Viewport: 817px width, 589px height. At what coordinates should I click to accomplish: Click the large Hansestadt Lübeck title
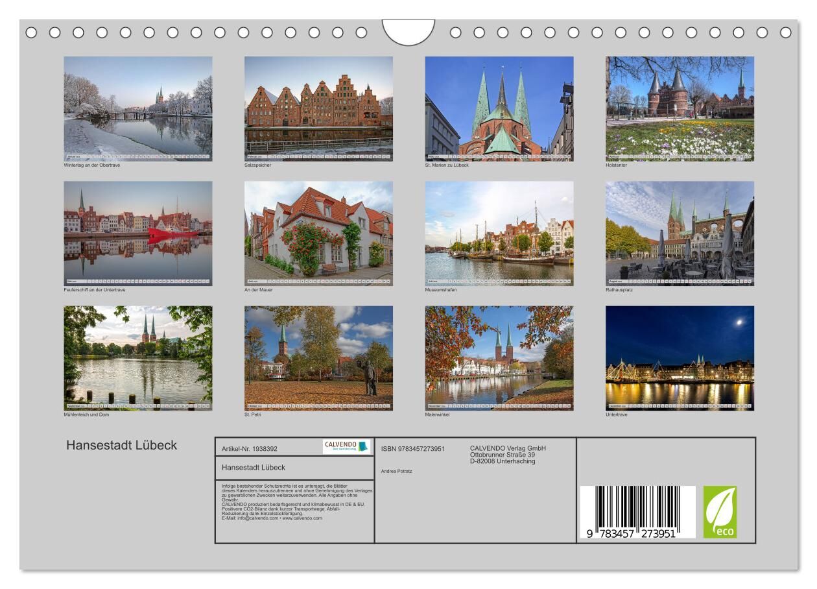tap(121, 446)
